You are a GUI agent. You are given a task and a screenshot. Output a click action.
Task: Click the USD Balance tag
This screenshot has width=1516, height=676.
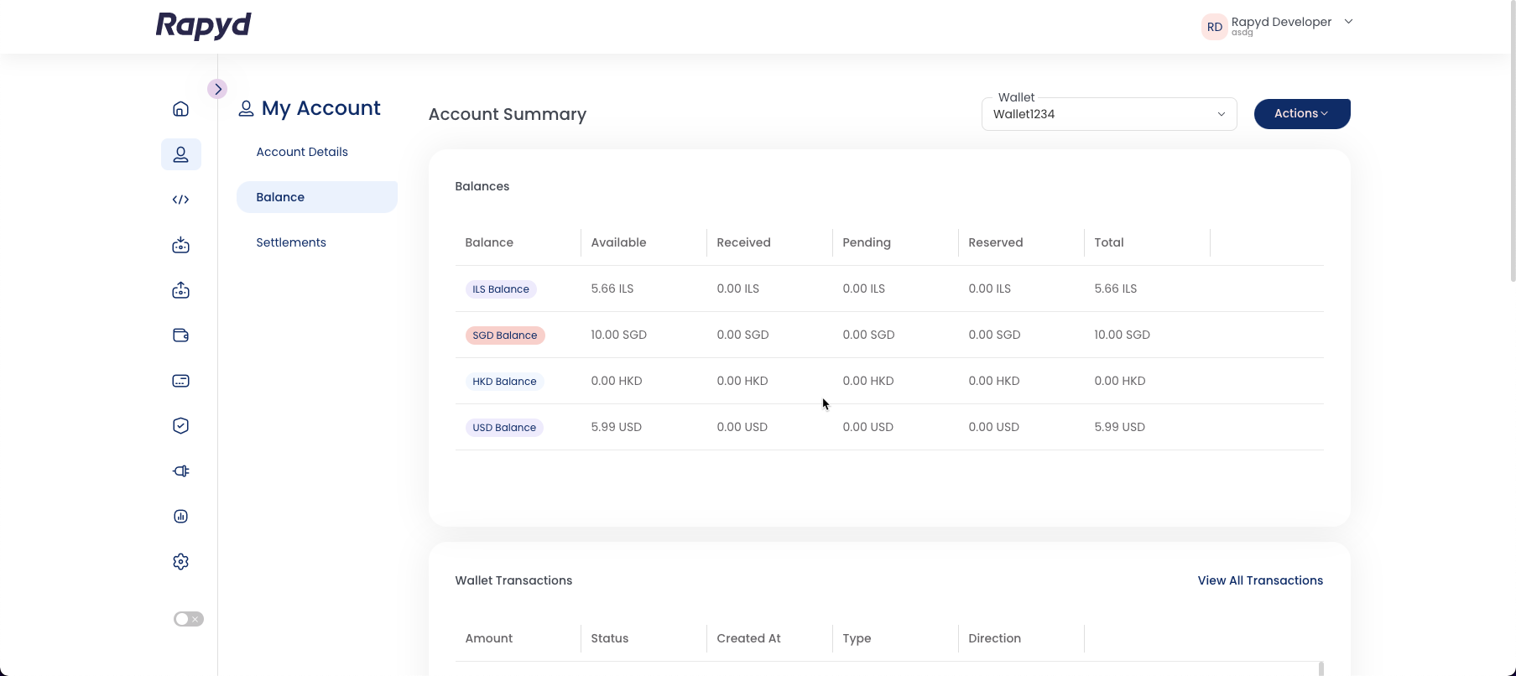[x=504, y=428]
